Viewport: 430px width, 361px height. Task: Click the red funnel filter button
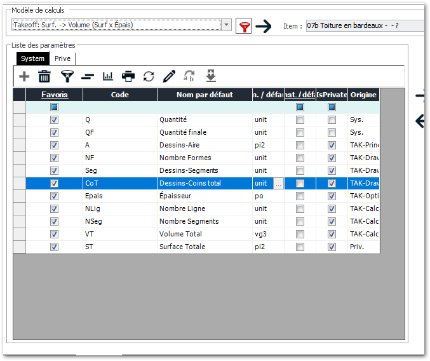(243, 25)
